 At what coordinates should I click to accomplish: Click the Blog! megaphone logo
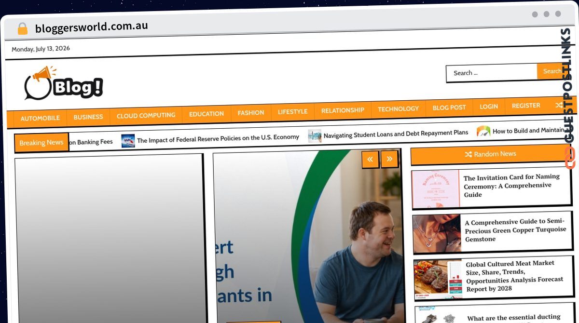(x=64, y=83)
